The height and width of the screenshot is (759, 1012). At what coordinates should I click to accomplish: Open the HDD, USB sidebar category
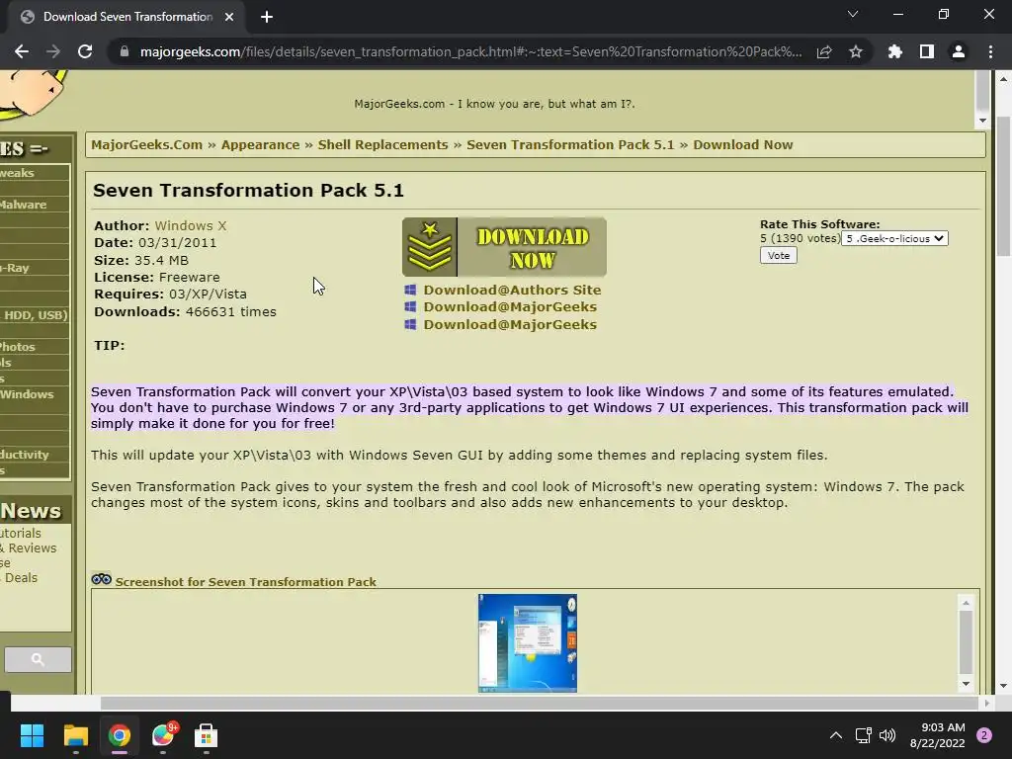click(35, 315)
